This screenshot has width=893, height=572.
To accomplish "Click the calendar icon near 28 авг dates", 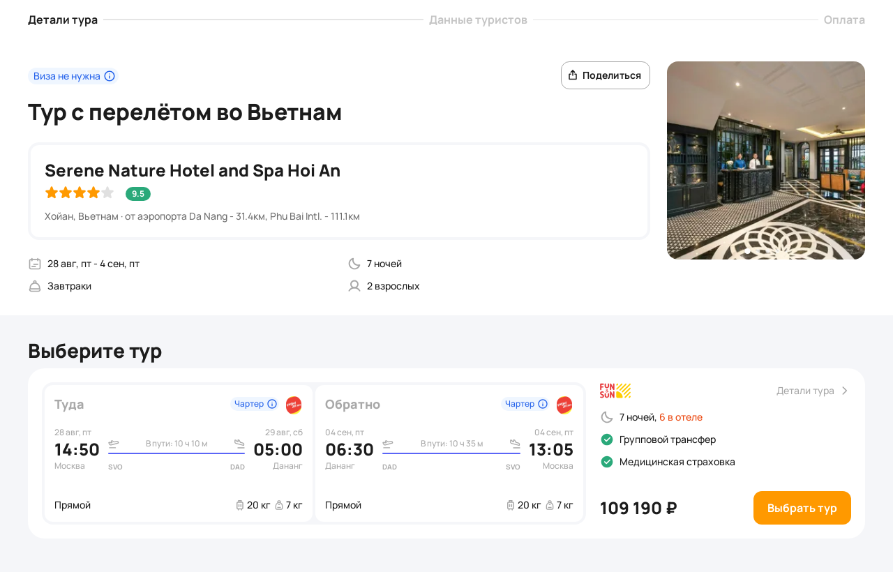I will coord(35,264).
